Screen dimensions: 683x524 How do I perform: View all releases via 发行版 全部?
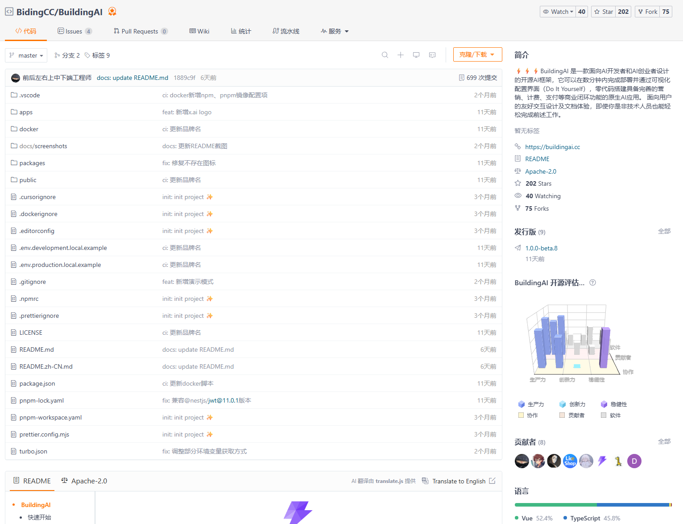[x=664, y=231]
